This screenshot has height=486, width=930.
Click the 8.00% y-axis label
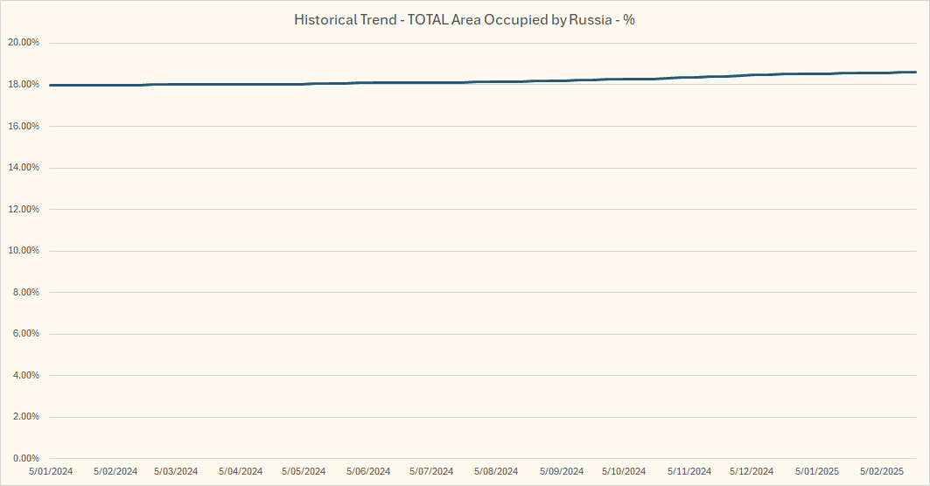pos(24,292)
